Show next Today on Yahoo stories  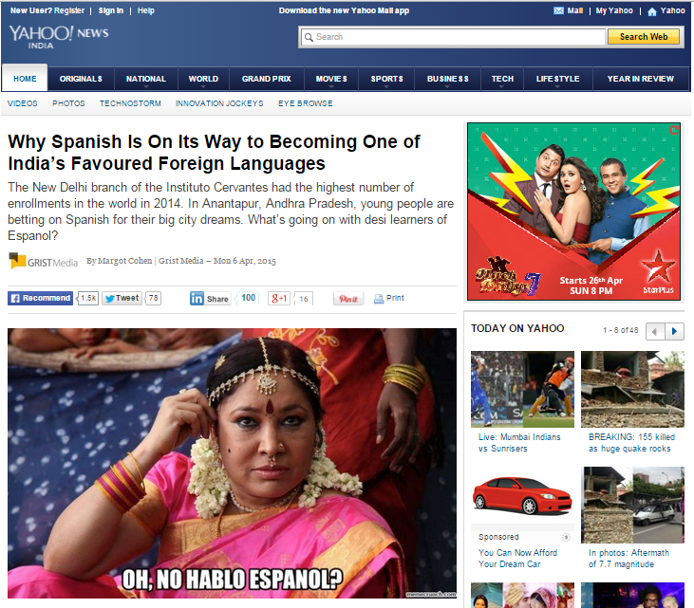click(674, 331)
